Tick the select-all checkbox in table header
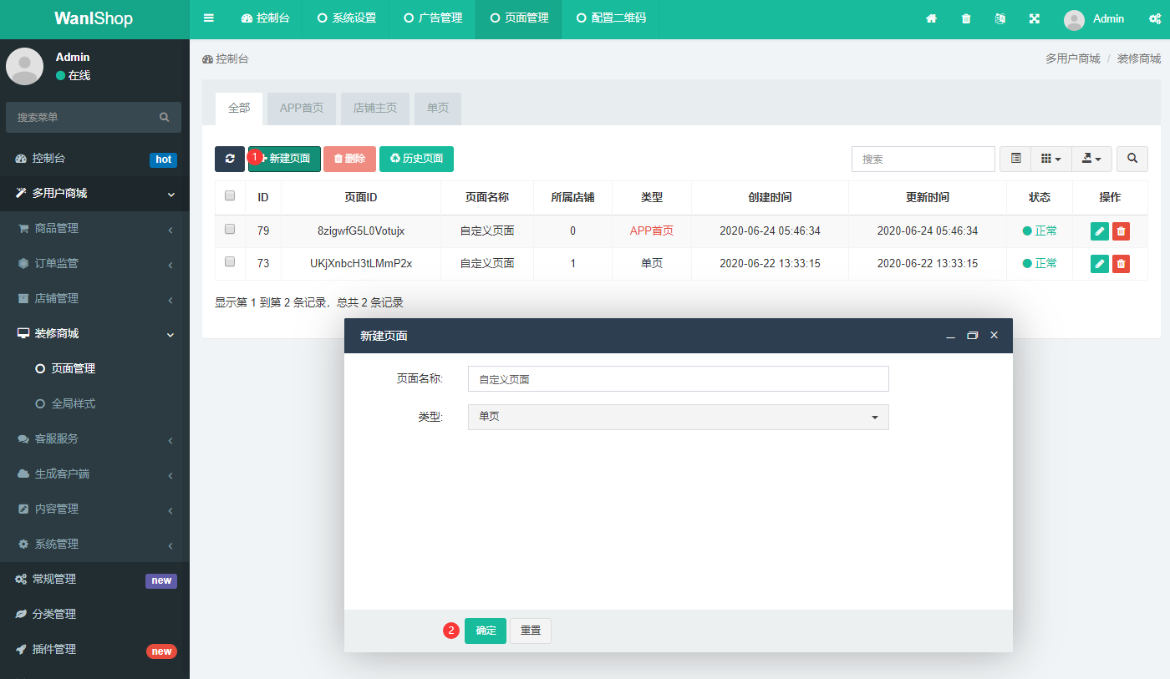 point(230,196)
